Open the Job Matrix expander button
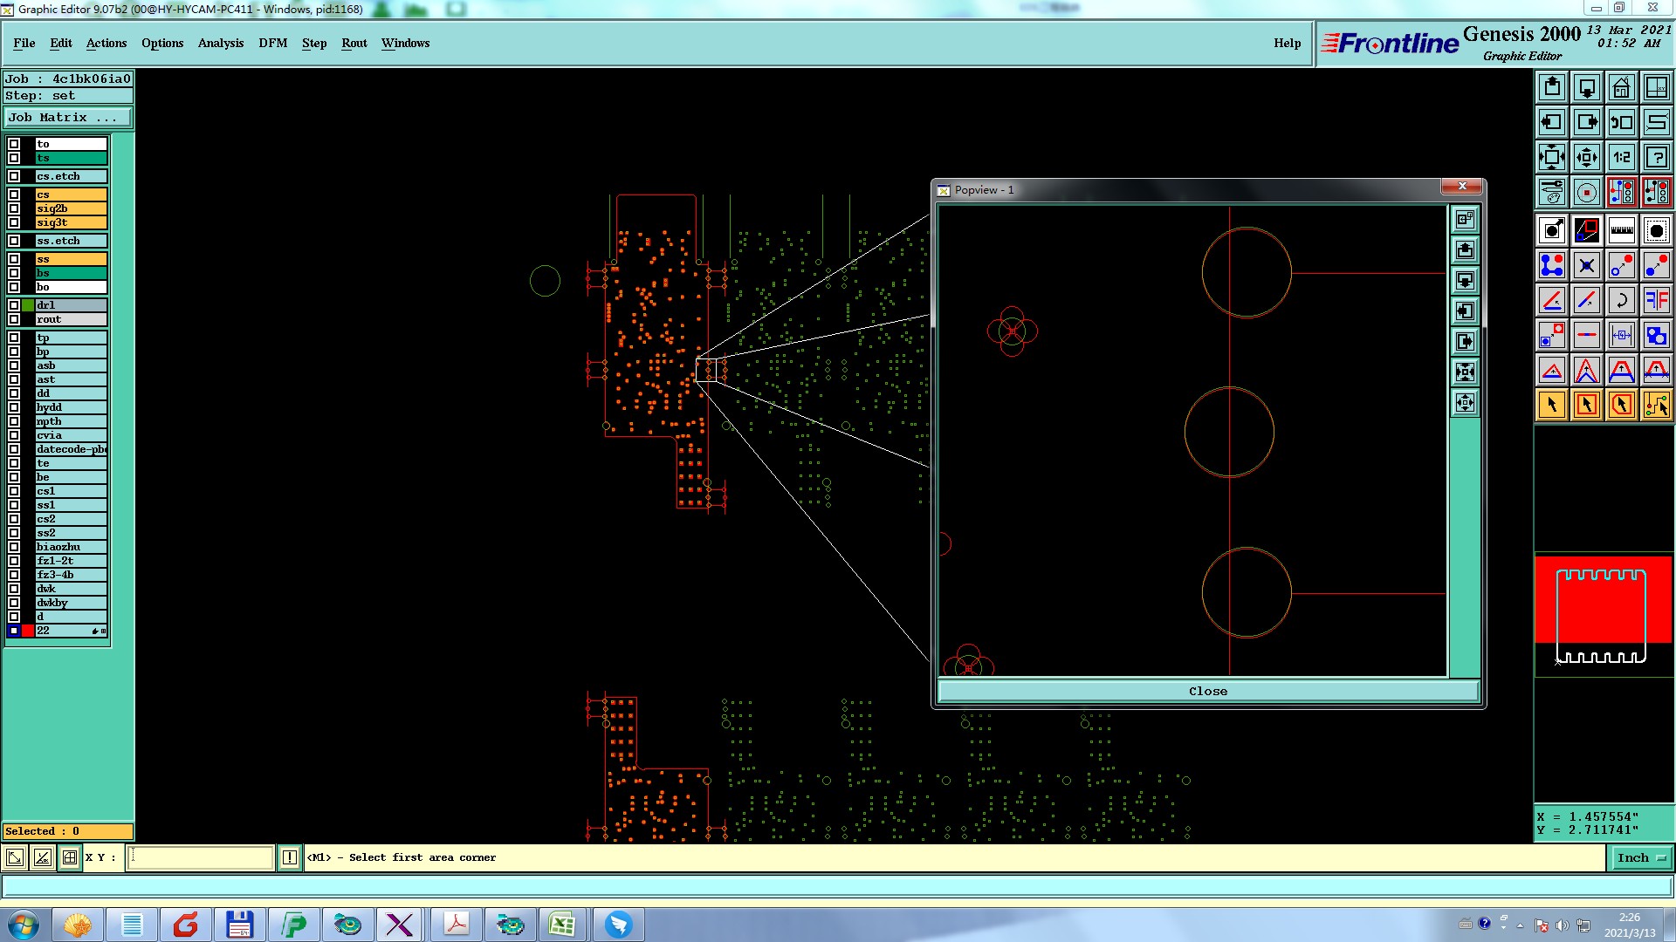This screenshot has height=942, width=1676. coord(68,117)
